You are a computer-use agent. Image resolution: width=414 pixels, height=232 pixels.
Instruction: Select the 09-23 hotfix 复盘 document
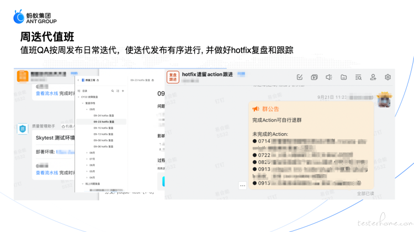pos(101,122)
